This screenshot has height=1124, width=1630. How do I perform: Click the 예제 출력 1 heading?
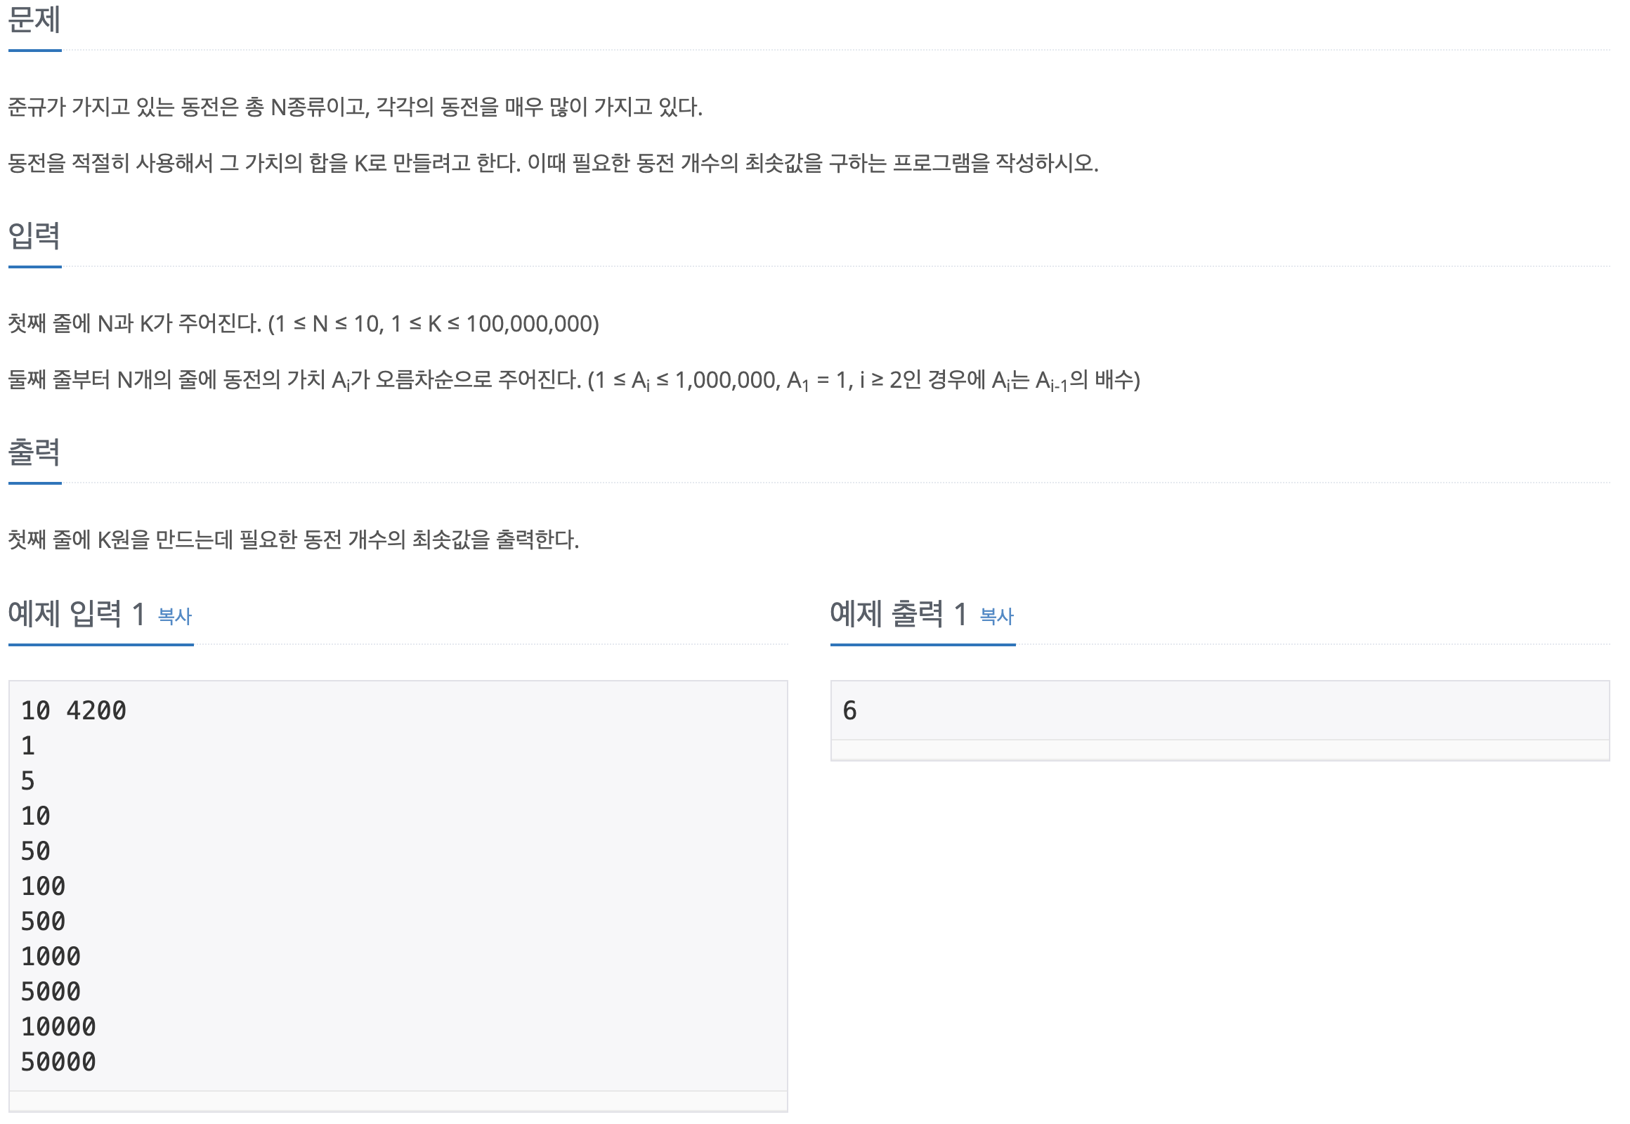[898, 614]
